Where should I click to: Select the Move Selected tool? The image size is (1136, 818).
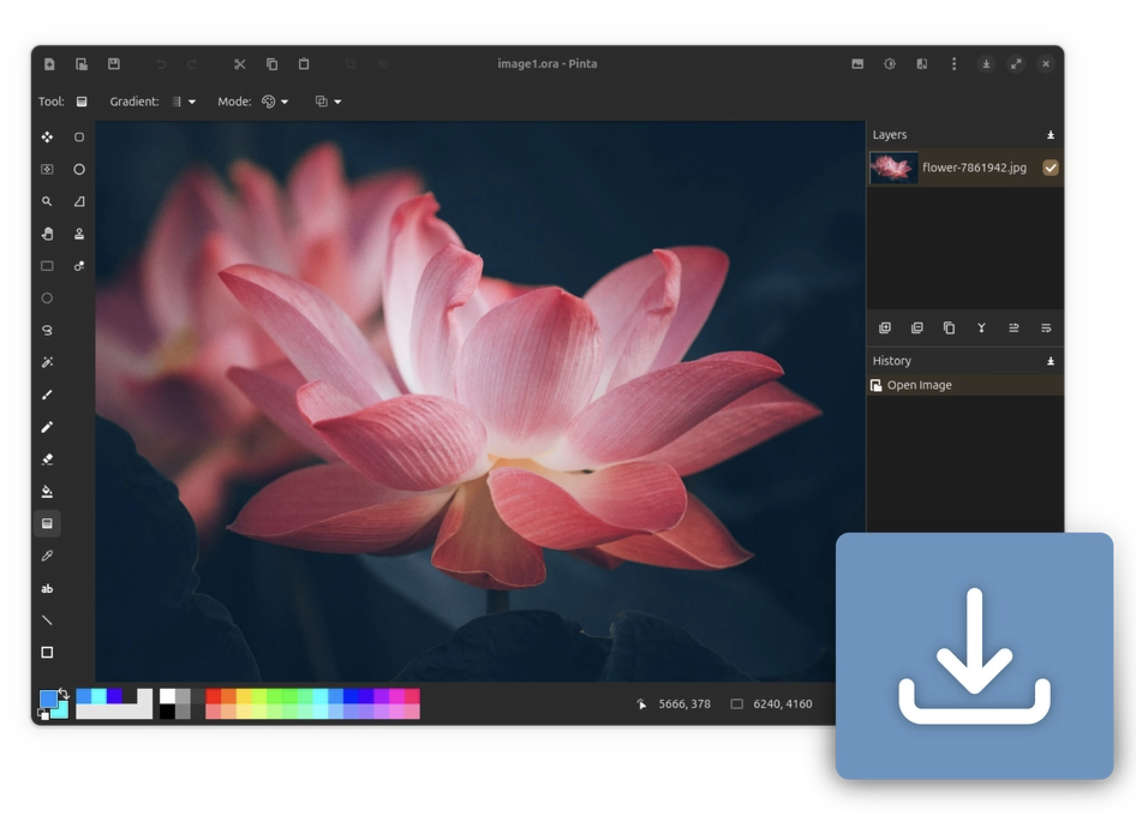coord(47,138)
